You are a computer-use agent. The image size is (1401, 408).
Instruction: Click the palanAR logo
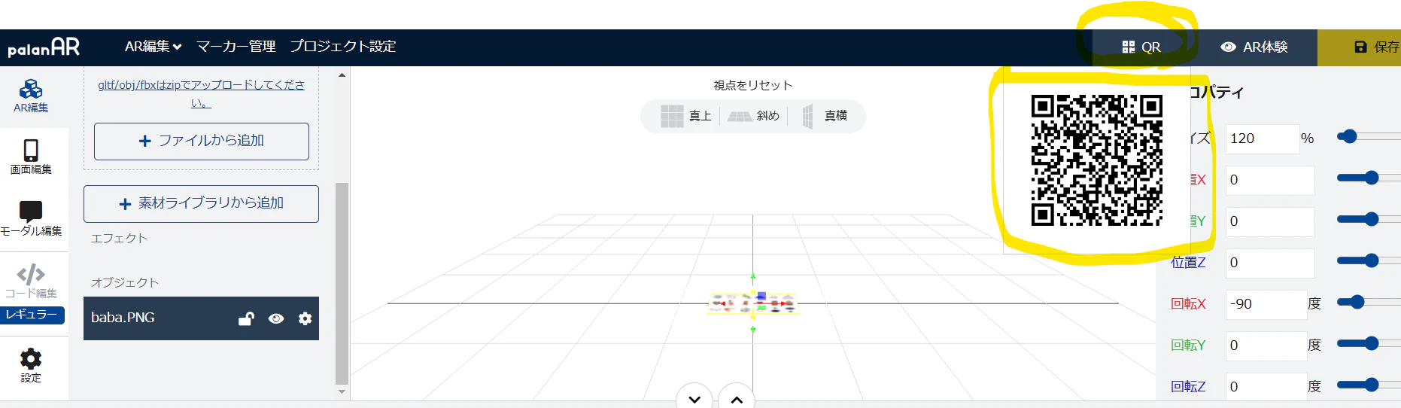pos(44,47)
